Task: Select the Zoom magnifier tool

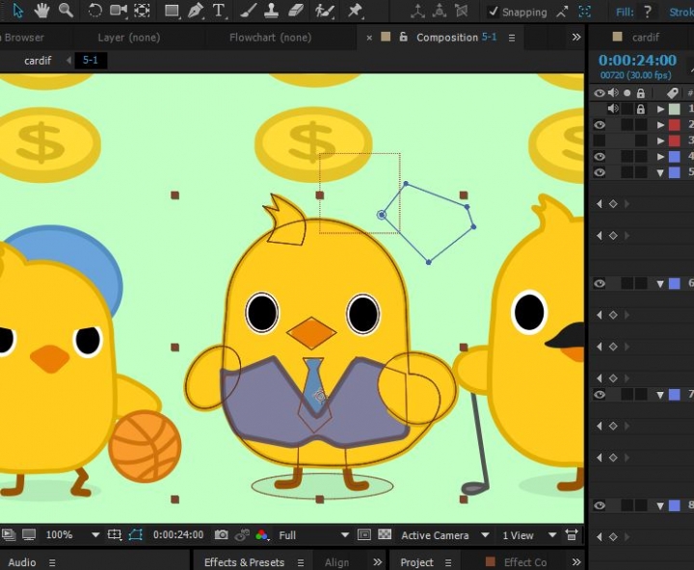Action: tap(66, 11)
